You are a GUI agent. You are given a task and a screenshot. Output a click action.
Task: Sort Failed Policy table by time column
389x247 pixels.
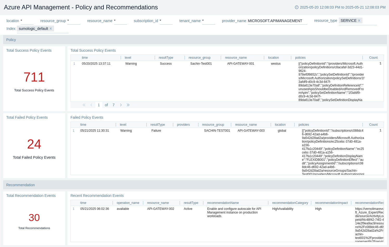pyautogui.click(x=83, y=125)
